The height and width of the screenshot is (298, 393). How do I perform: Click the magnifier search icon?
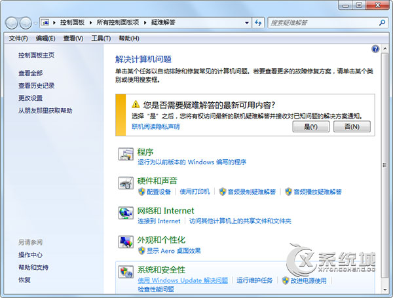(383, 23)
